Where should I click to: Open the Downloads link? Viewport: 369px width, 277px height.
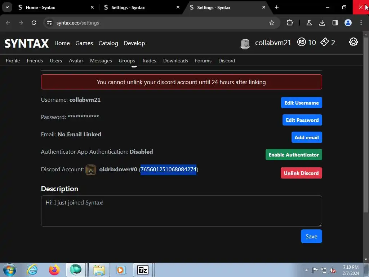point(175,61)
